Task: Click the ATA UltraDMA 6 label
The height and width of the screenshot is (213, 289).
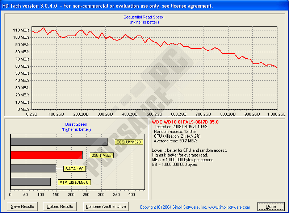Action: click(74, 182)
